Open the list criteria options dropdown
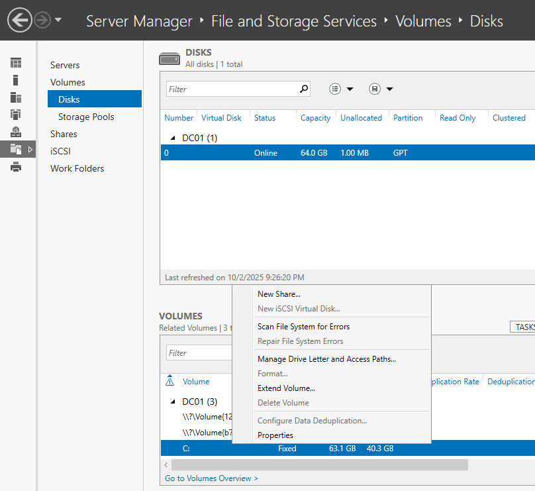535x491 pixels. point(342,89)
